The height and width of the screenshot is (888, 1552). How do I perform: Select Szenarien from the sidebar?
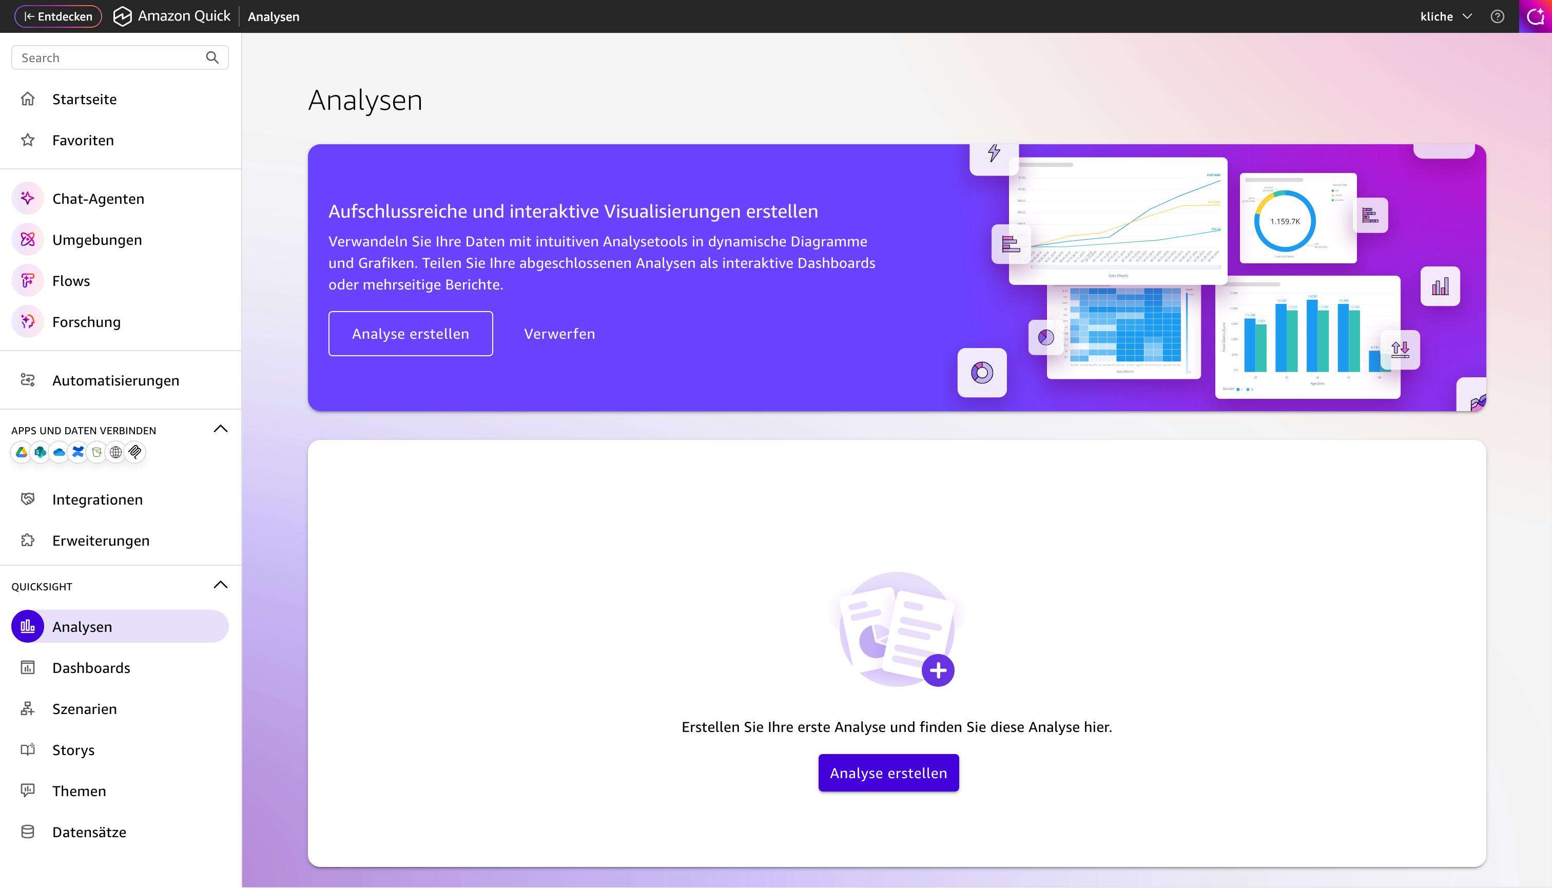tap(84, 709)
